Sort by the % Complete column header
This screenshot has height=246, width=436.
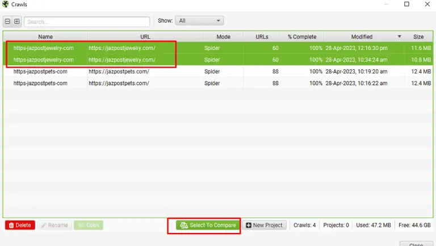(302, 37)
